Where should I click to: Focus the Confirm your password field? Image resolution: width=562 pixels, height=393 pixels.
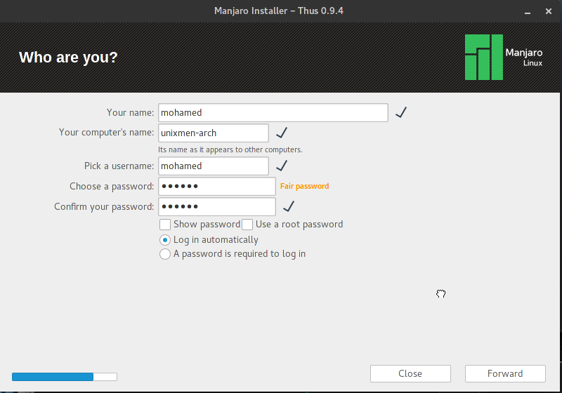pyautogui.click(x=217, y=206)
